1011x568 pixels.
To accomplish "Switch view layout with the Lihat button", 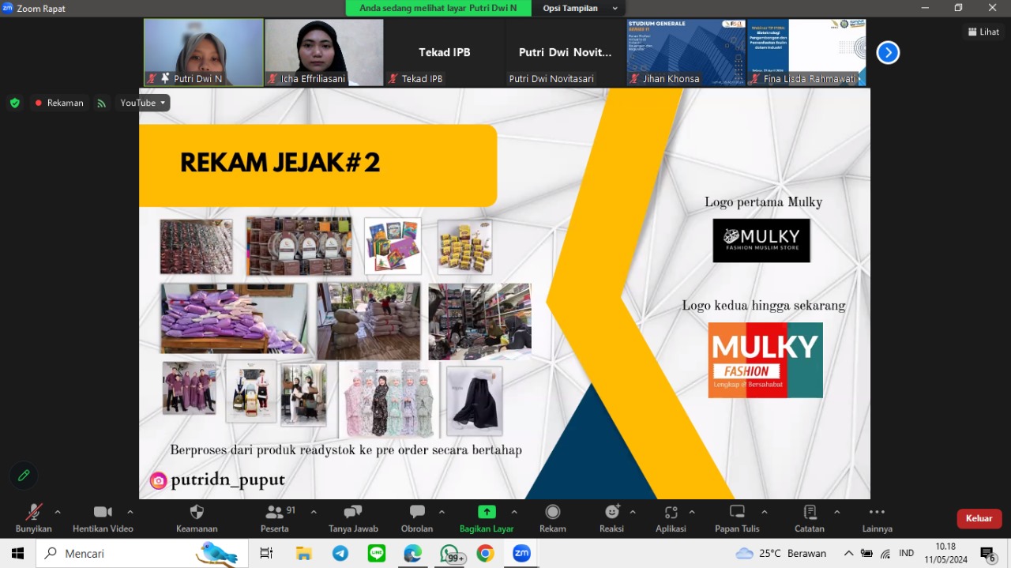I will tap(983, 32).
